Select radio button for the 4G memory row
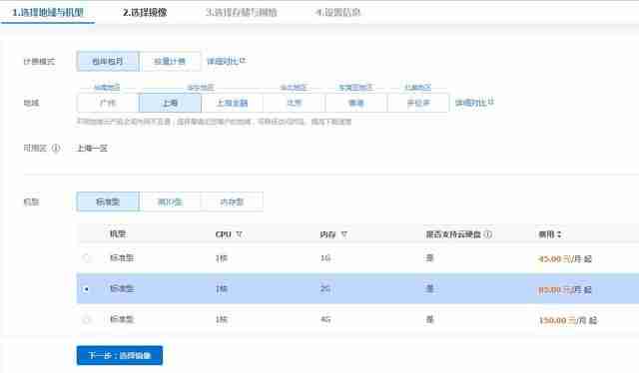This screenshot has height=373, width=639. click(x=86, y=320)
